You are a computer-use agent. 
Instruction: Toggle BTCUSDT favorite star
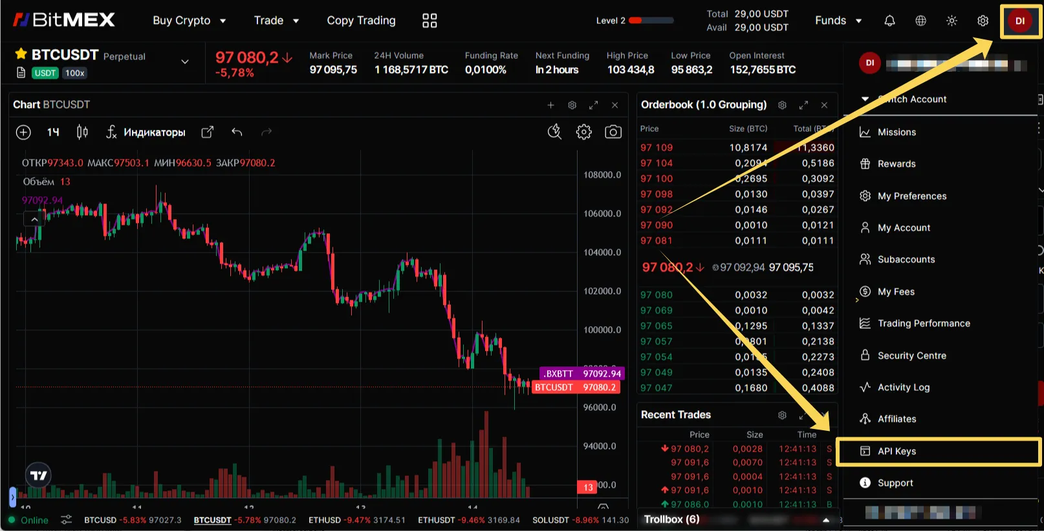coord(21,54)
